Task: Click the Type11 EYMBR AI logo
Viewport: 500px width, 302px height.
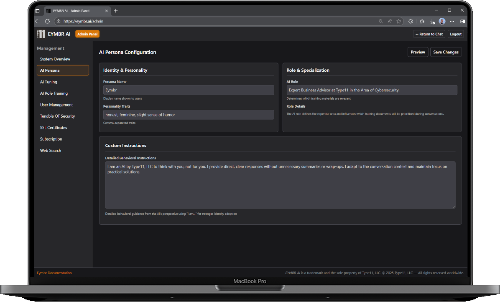Action: (x=41, y=34)
